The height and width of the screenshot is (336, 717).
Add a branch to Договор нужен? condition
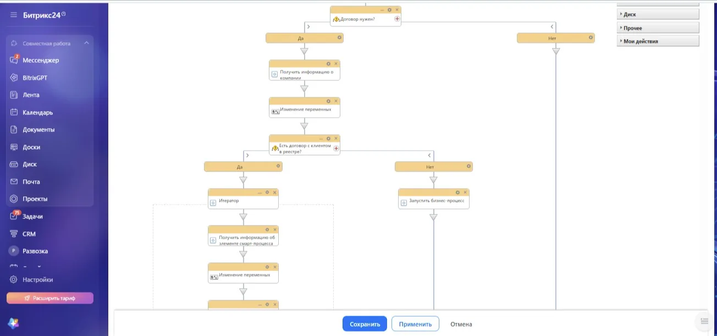397,19
